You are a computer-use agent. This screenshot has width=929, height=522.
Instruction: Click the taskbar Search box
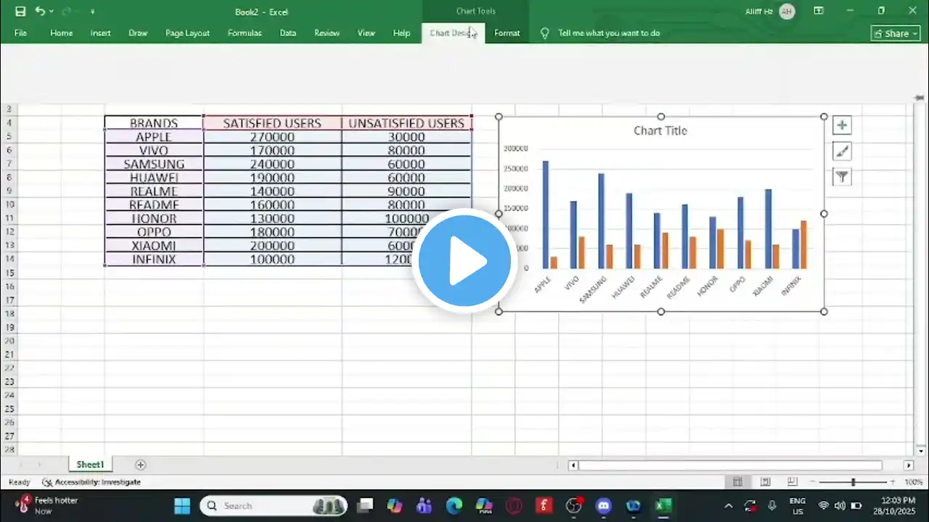click(x=274, y=505)
